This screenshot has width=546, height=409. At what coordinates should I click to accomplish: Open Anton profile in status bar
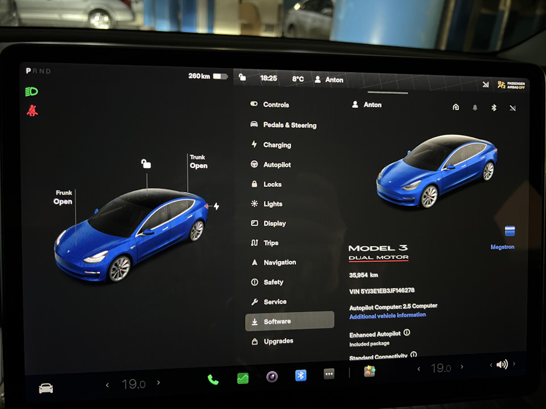click(x=329, y=80)
